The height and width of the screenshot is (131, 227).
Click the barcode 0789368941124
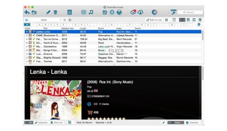[100, 96]
